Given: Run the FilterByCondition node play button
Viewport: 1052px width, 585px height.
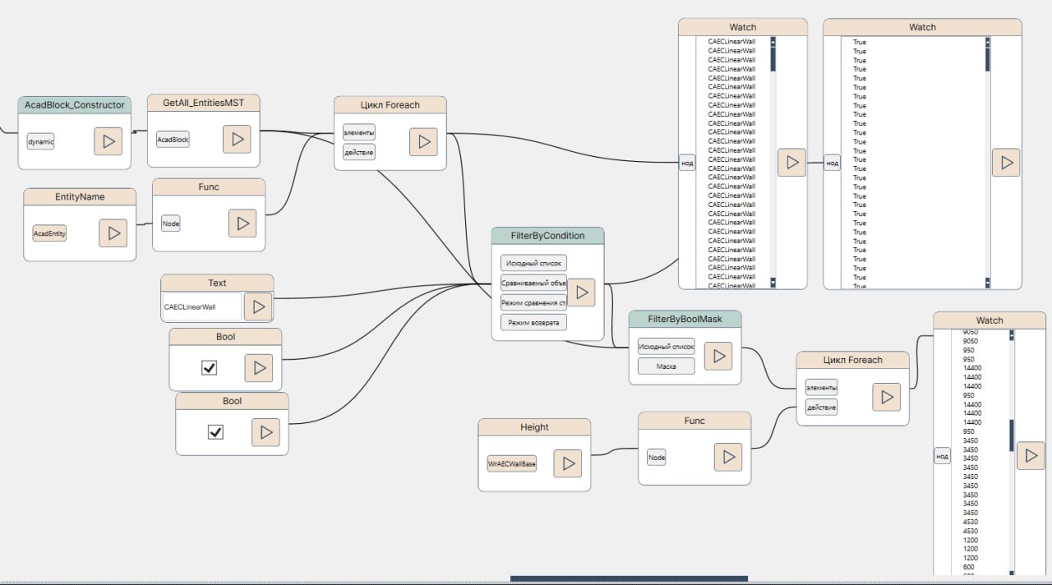Looking at the screenshot, I should pos(581,292).
